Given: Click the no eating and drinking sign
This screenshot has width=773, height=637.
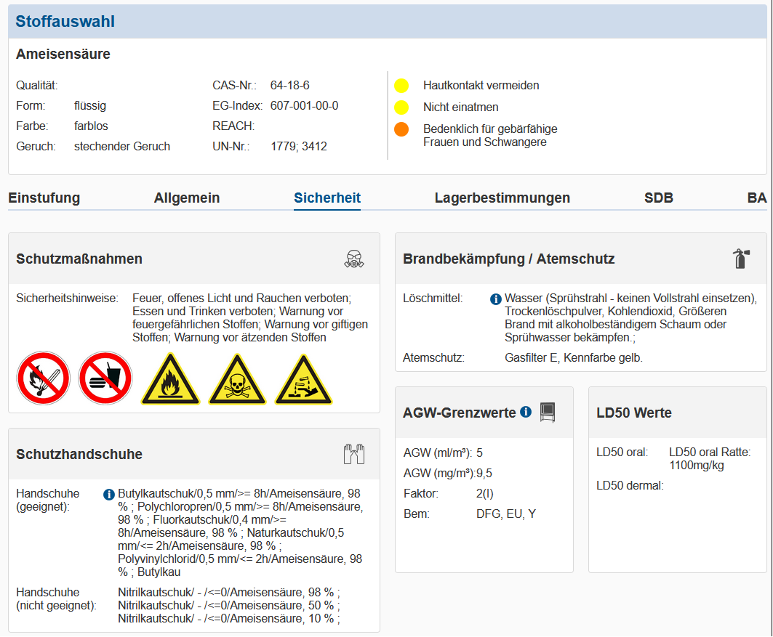Looking at the screenshot, I should [x=105, y=378].
